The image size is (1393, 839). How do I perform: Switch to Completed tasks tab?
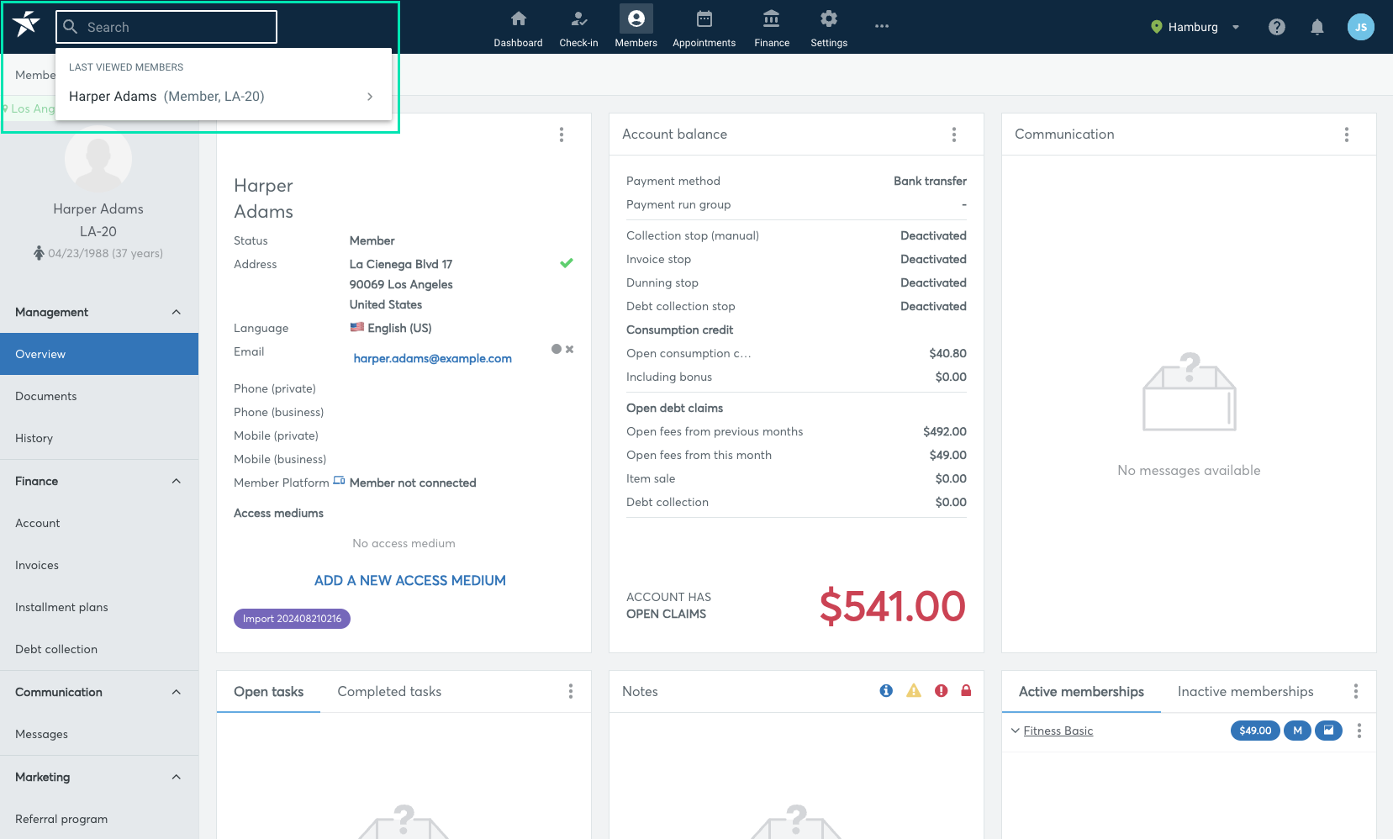[389, 691]
